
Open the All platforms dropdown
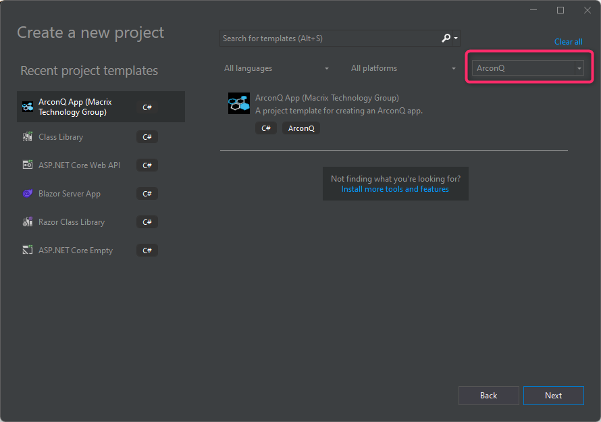[x=404, y=68]
